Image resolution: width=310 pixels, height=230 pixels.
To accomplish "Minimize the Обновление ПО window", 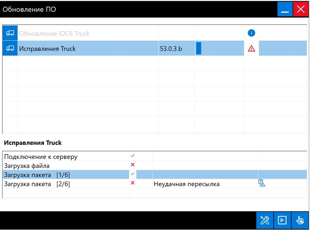I will (x=285, y=10).
